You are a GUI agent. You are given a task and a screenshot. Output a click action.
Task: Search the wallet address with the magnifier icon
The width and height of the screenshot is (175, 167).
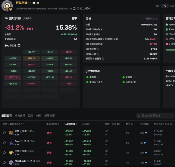point(74,9)
